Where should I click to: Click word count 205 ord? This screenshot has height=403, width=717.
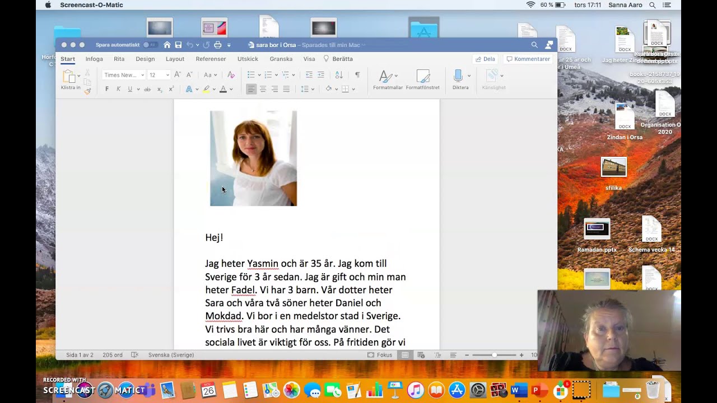tap(113, 355)
